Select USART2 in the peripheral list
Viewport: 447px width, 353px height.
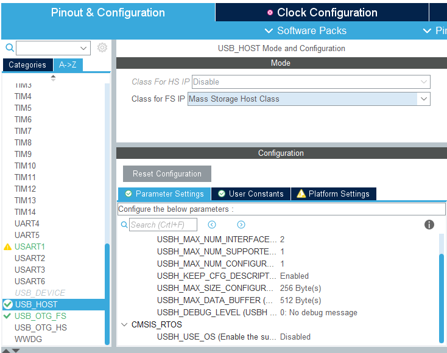(x=30, y=258)
